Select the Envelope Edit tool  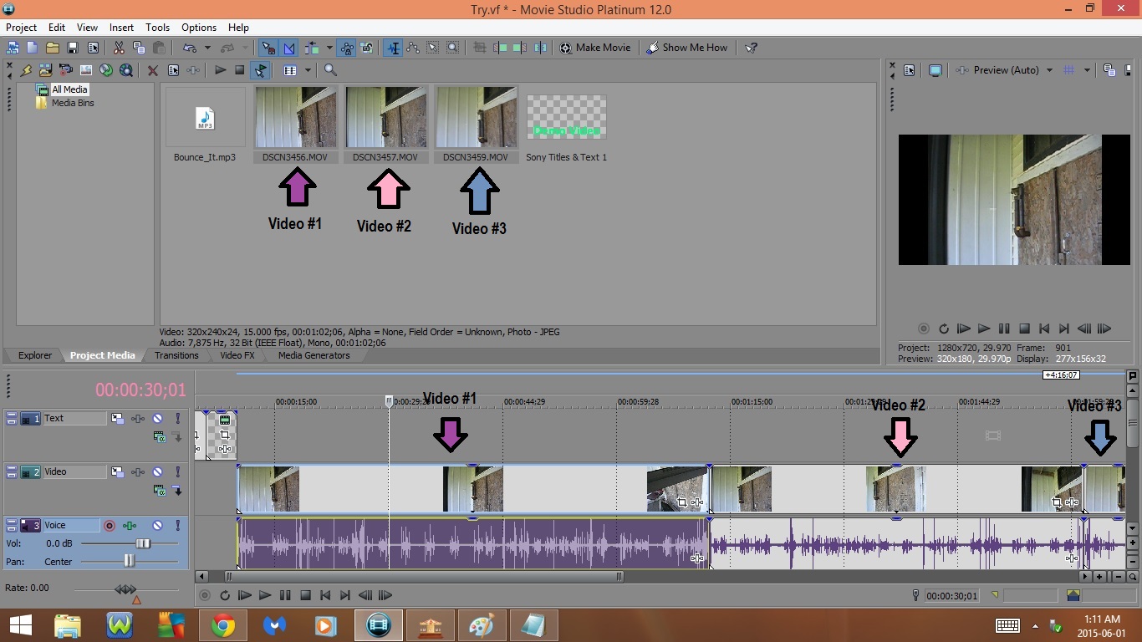click(413, 48)
